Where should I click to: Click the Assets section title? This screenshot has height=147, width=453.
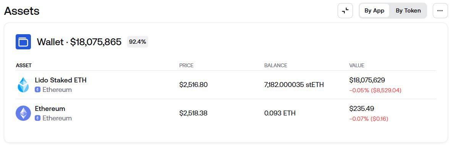(x=22, y=11)
